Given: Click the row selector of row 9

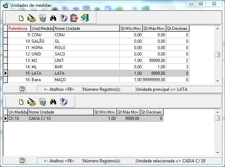Looking at the screenshot, I should 5,35.
